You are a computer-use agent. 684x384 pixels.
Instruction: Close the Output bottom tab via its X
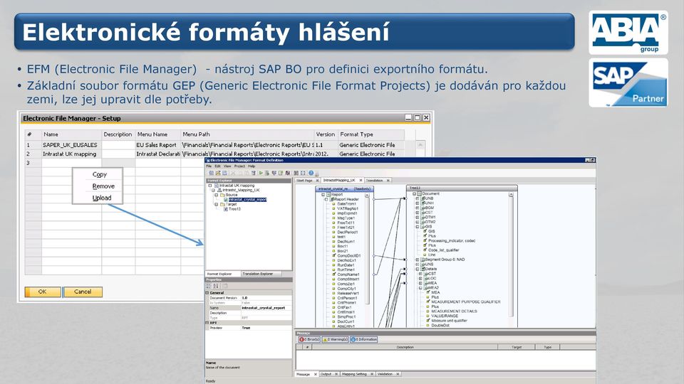(x=336, y=374)
